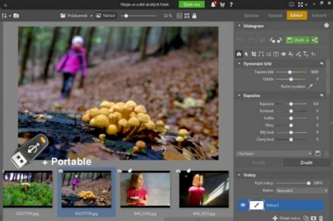The width and height of the screenshot is (333, 221).
Task: Hide Vrstva 1 using the eye icon
Action: point(243,205)
